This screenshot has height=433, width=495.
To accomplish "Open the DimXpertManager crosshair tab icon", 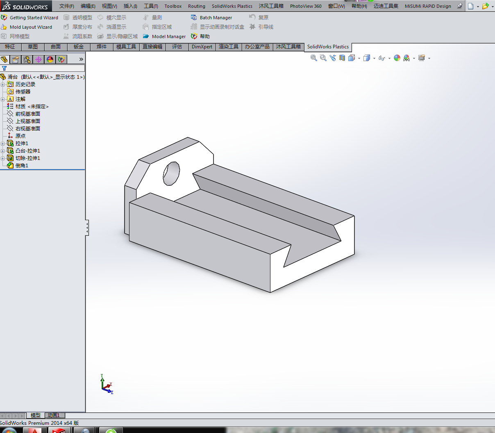I will pyautogui.click(x=39, y=59).
